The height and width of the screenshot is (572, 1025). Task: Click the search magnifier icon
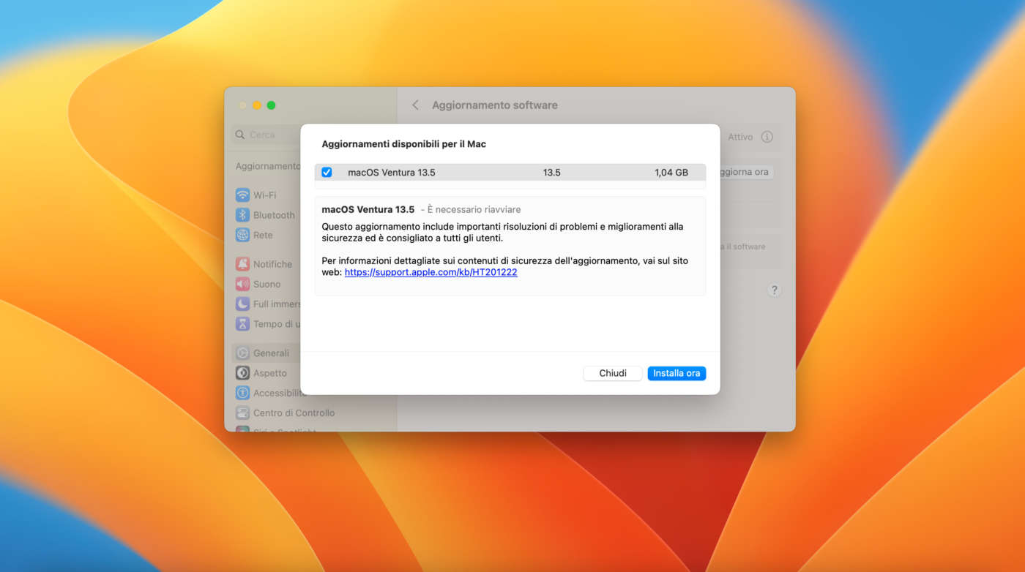240,135
